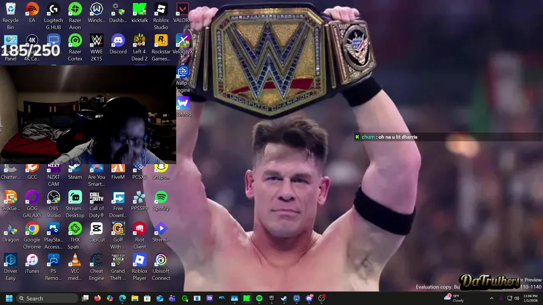This screenshot has height=305, width=543.
Task: Launch iTunes desktop icon
Action: tap(32, 263)
